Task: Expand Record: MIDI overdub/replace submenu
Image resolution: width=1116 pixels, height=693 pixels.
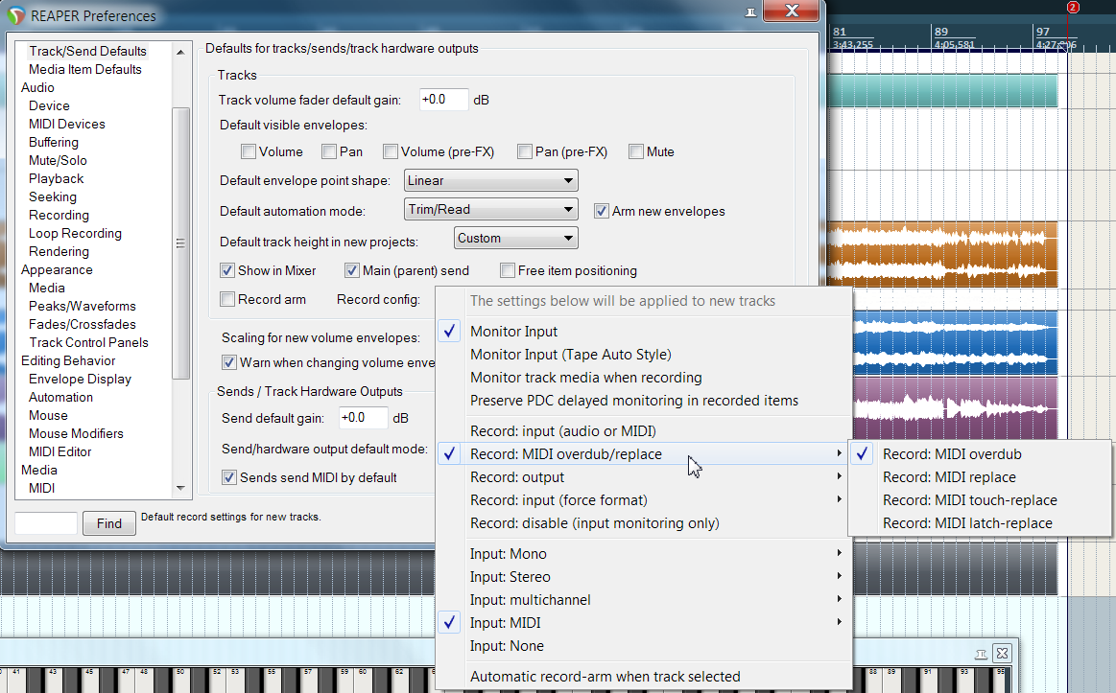Action: [x=644, y=454]
